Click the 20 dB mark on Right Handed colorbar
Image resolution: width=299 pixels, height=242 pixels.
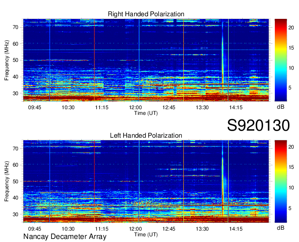(x=291, y=28)
